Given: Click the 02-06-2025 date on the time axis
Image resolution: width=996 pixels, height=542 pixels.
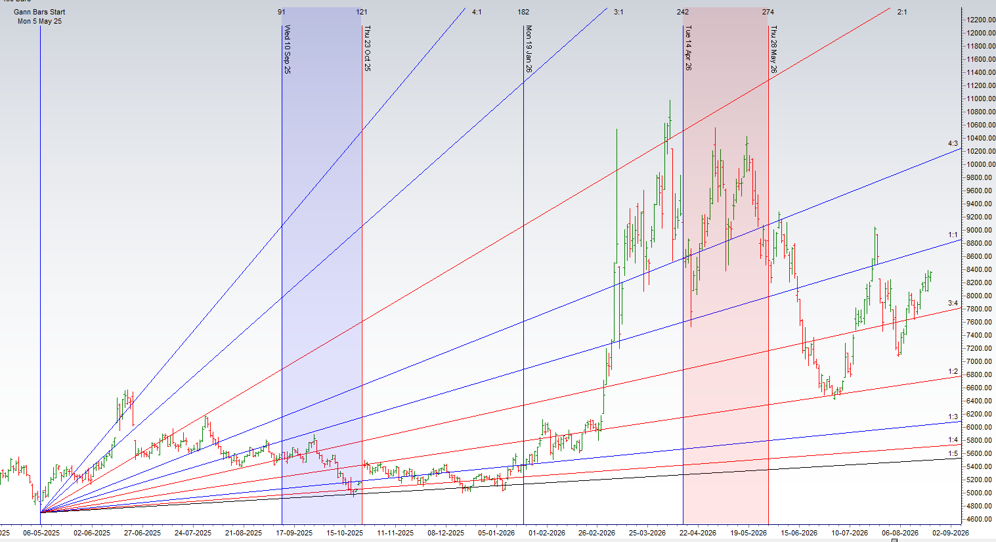Looking at the screenshot, I should pos(92,533).
